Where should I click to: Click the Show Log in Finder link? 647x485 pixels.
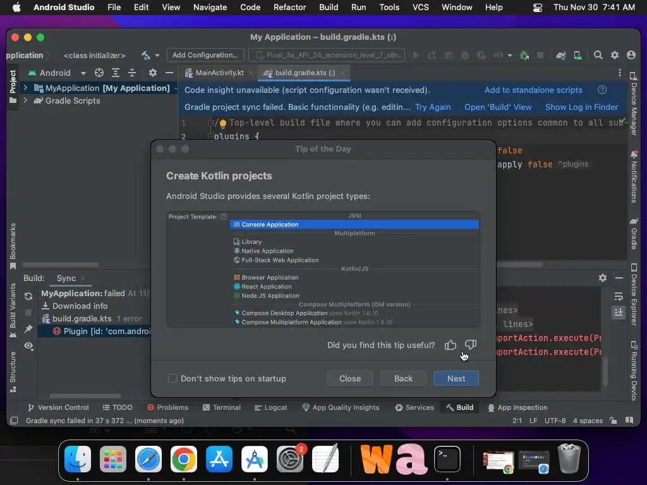[x=581, y=107]
